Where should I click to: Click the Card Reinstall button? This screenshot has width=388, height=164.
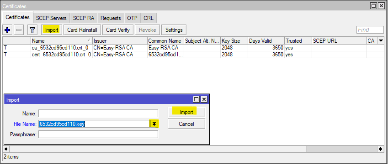click(82, 30)
